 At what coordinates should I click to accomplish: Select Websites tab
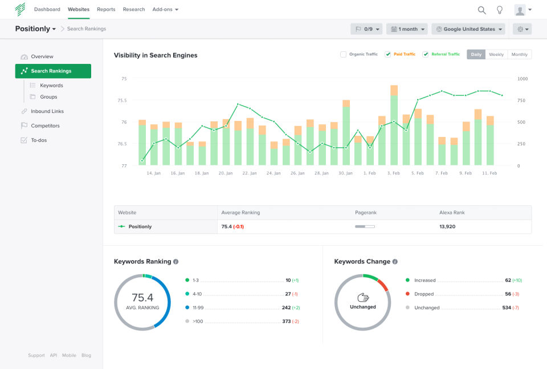point(79,10)
